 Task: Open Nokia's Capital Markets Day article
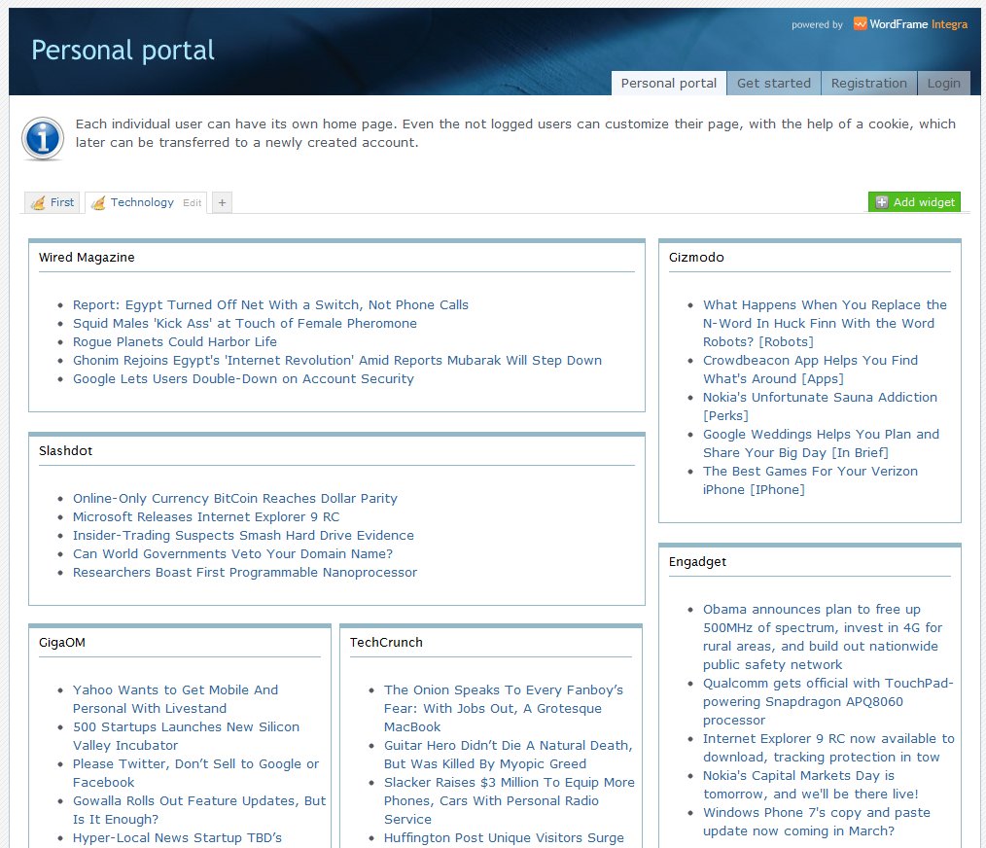pos(811,785)
